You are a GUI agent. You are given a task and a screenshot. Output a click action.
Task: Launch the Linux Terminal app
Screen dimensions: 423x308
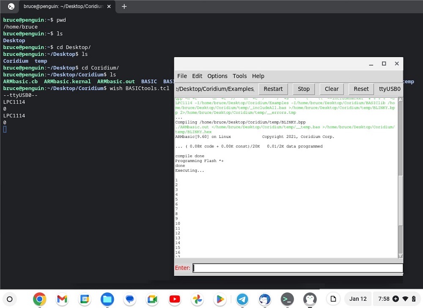point(287,299)
